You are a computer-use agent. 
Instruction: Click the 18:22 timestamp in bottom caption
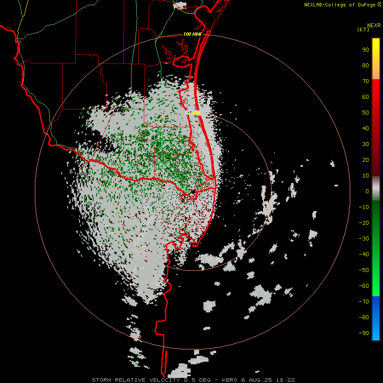pyautogui.click(x=285, y=380)
